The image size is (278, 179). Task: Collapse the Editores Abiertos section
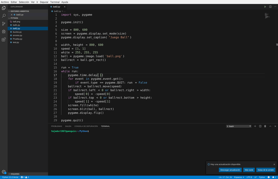click(x=28, y=11)
